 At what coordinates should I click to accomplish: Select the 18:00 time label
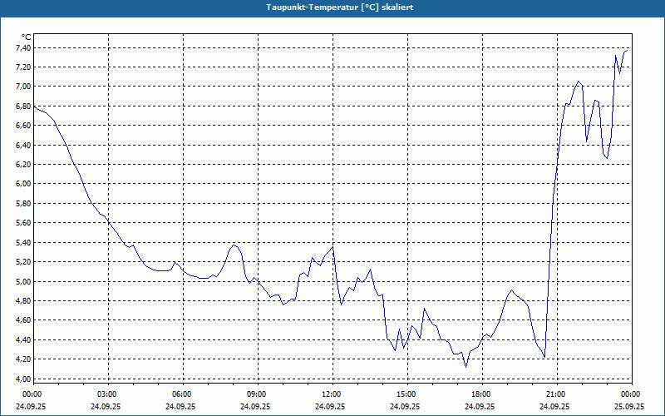482,394
